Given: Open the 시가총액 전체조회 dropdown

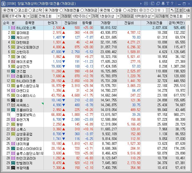Looking at the screenshot, I should tap(189, 16).
